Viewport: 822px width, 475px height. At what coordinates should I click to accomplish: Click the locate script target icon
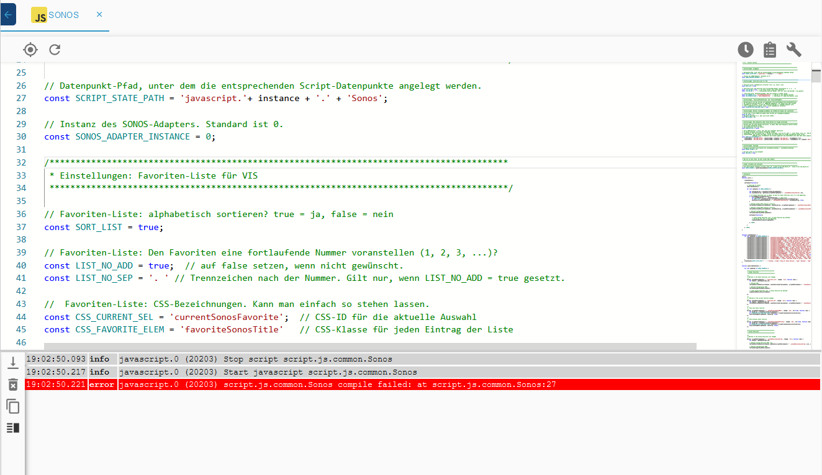[30, 50]
